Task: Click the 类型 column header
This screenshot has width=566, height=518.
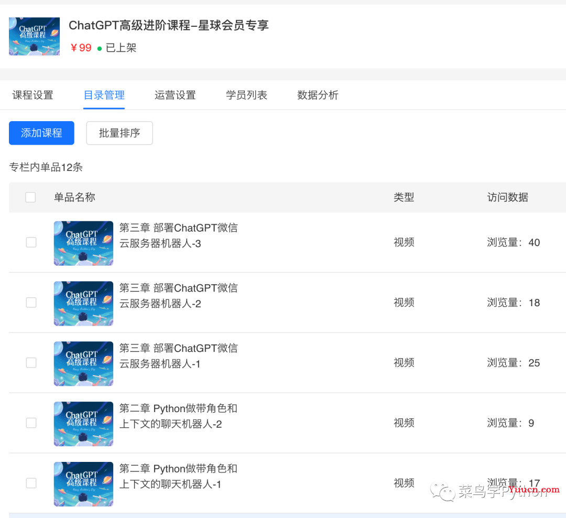Action: click(404, 197)
